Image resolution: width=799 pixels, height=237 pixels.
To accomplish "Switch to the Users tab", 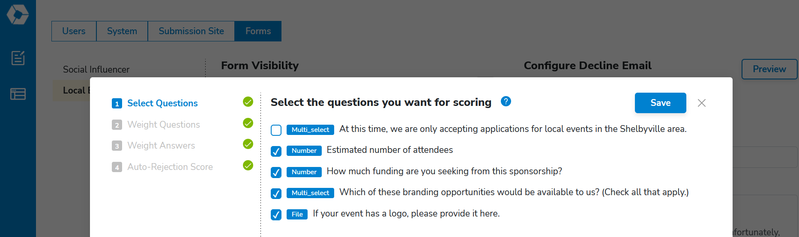I will coord(74,31).
